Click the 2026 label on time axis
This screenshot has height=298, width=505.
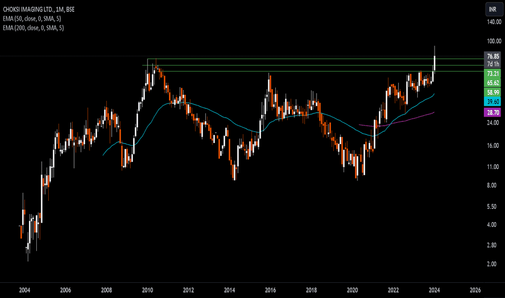[475, 290]
